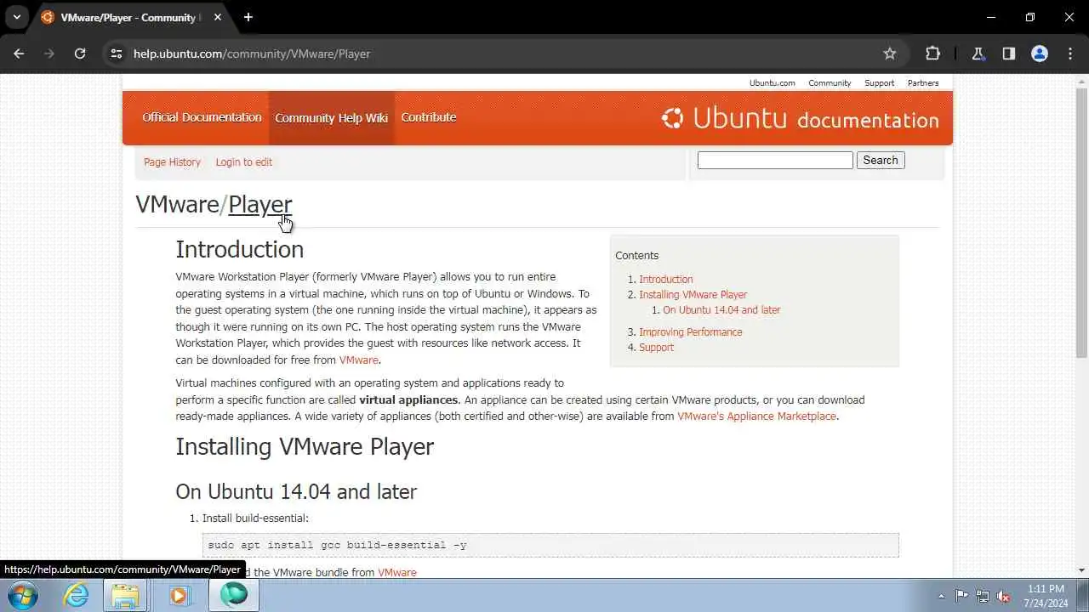The height and width of the screenshot is (612, 1089).
Task: Click the page vertical scrollbar thumb
Action: [x=1081, y=221]
